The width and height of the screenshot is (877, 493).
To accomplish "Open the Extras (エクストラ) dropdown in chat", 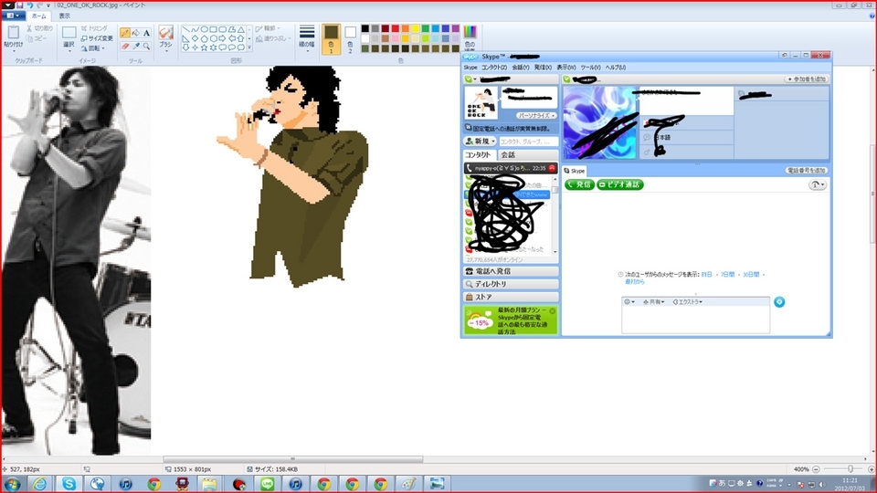I will click(x=687, y=302).
